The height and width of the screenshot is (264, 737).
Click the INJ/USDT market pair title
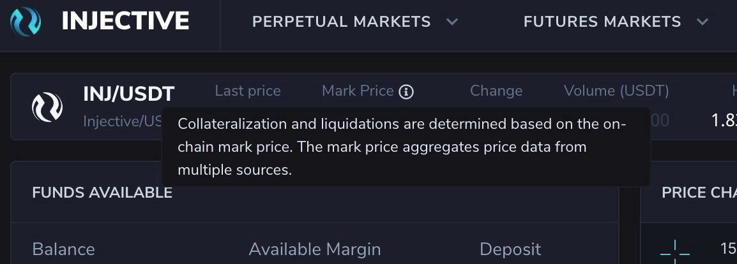[x=128, y=94]
